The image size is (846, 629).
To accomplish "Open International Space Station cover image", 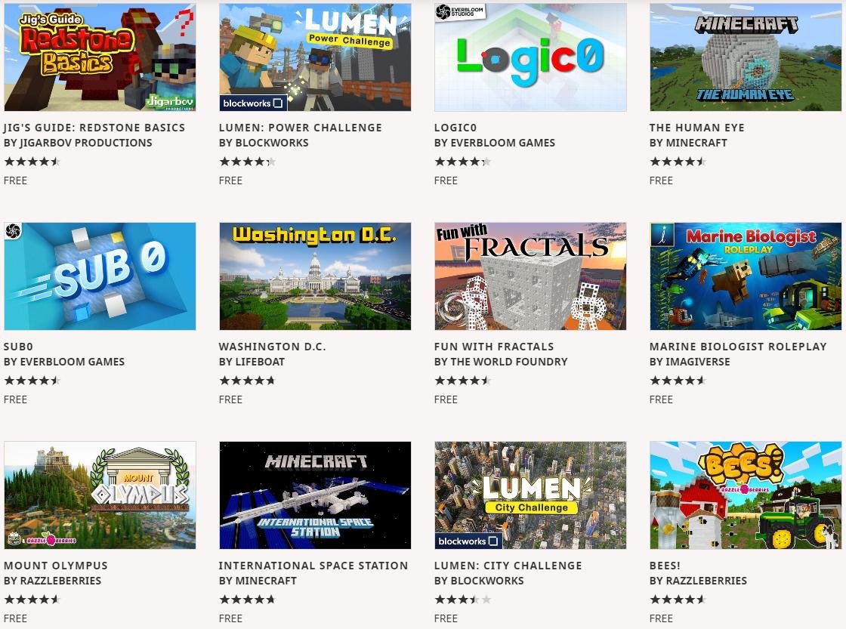I will pos(315,495).
